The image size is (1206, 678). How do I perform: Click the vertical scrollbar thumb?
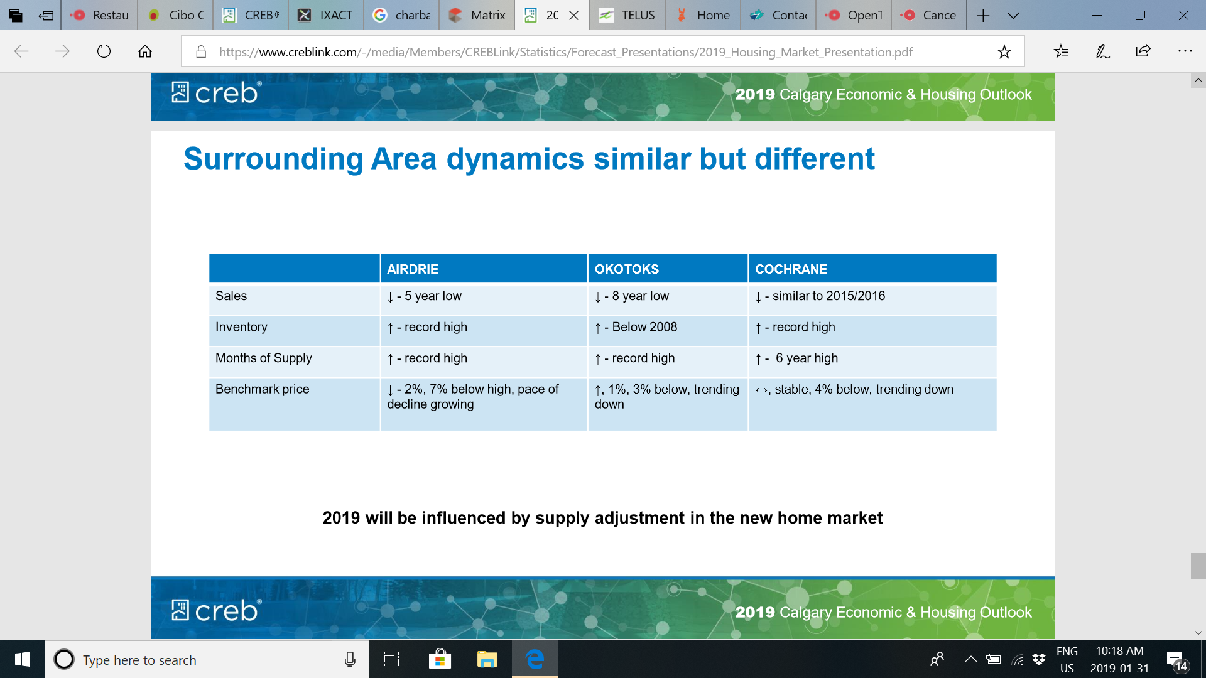(1198, 566)
